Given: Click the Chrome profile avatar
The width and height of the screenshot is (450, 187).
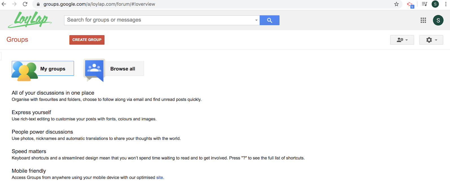Looking at the screenshot, I should point(435,4).
